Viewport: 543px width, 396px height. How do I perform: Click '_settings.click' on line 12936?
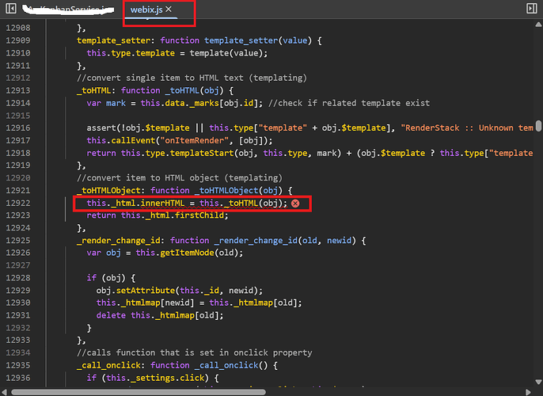(168, 378)
